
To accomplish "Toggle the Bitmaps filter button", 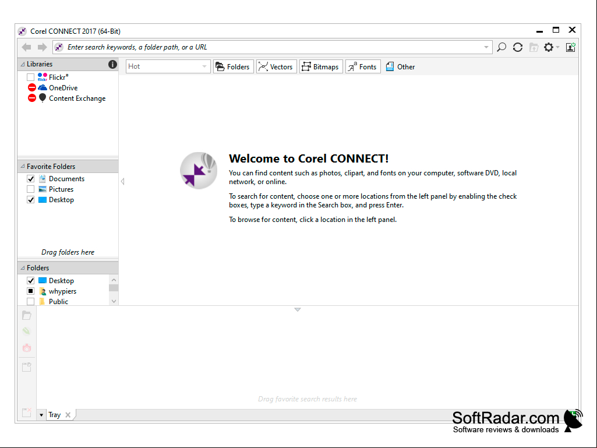I will [x=320, y=66].
